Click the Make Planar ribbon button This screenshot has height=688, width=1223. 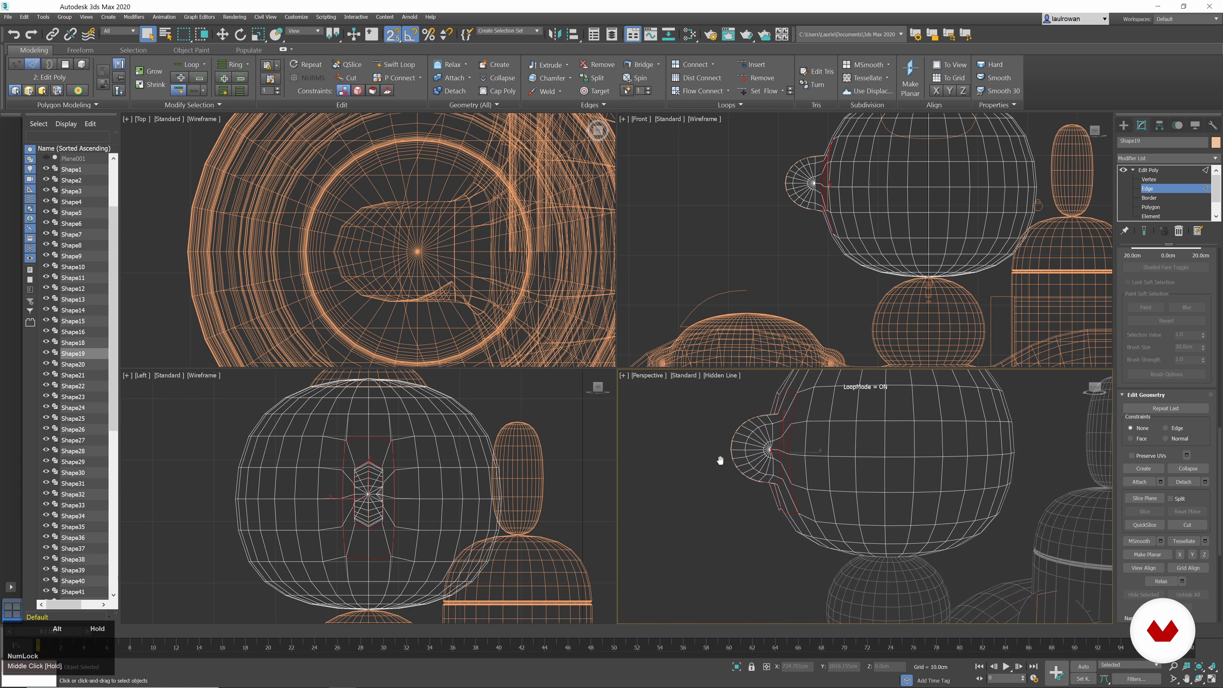pyautogui.click(x=910, y=78)
